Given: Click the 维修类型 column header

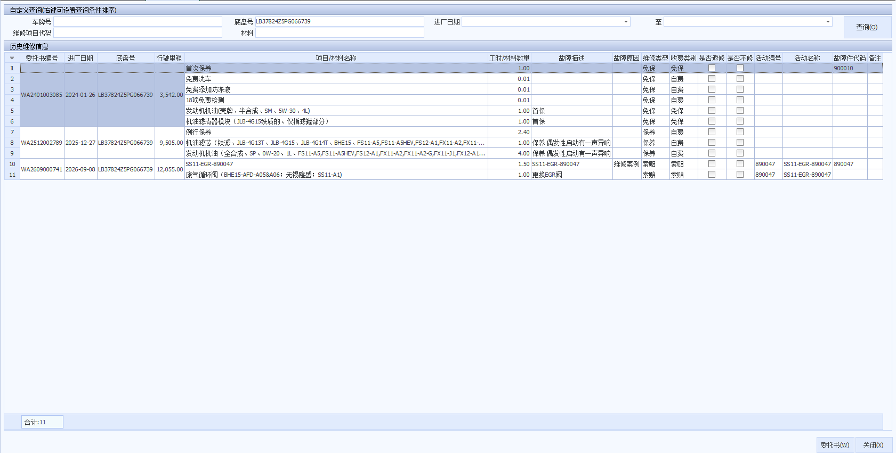Looking at the screenshot, I should pyautogui.click(x=656, y=58).
